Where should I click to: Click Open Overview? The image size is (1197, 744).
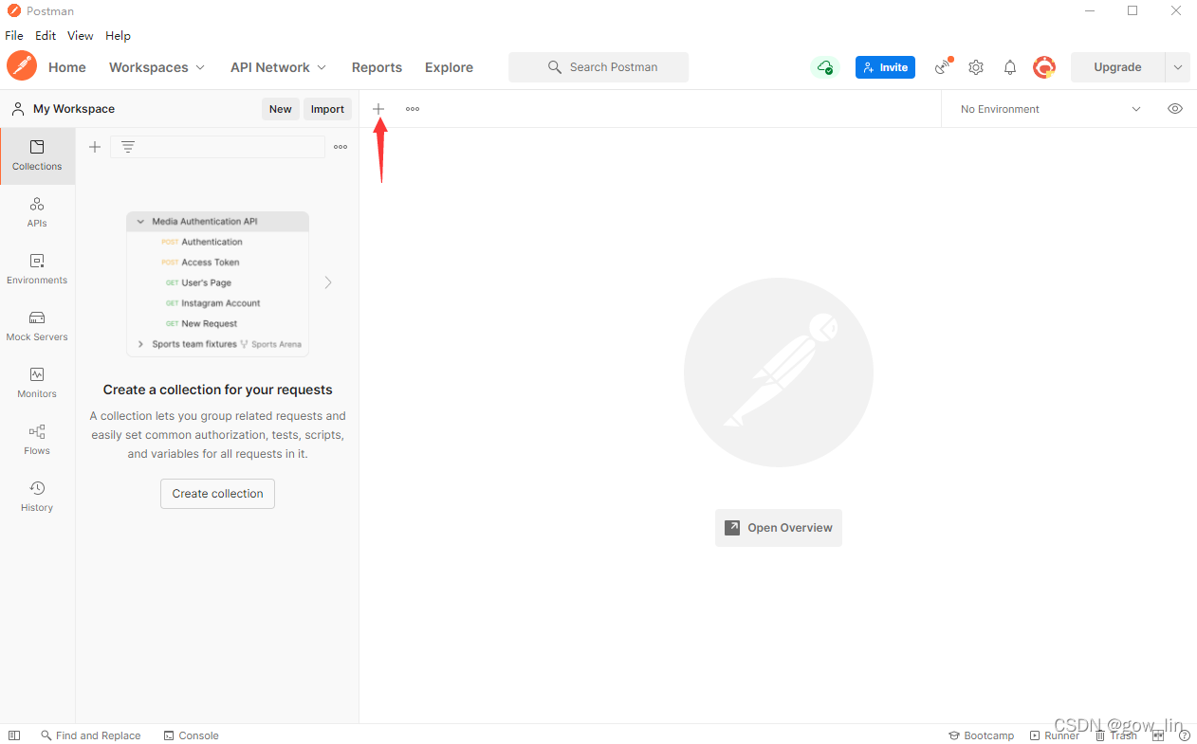coord(779,528)
